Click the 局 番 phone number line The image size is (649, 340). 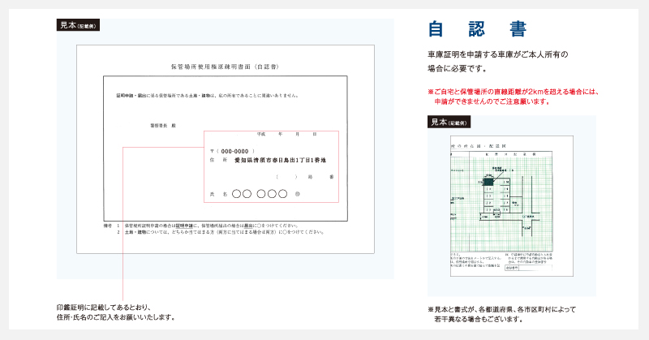pyautogui.click(x=305, y=177)
